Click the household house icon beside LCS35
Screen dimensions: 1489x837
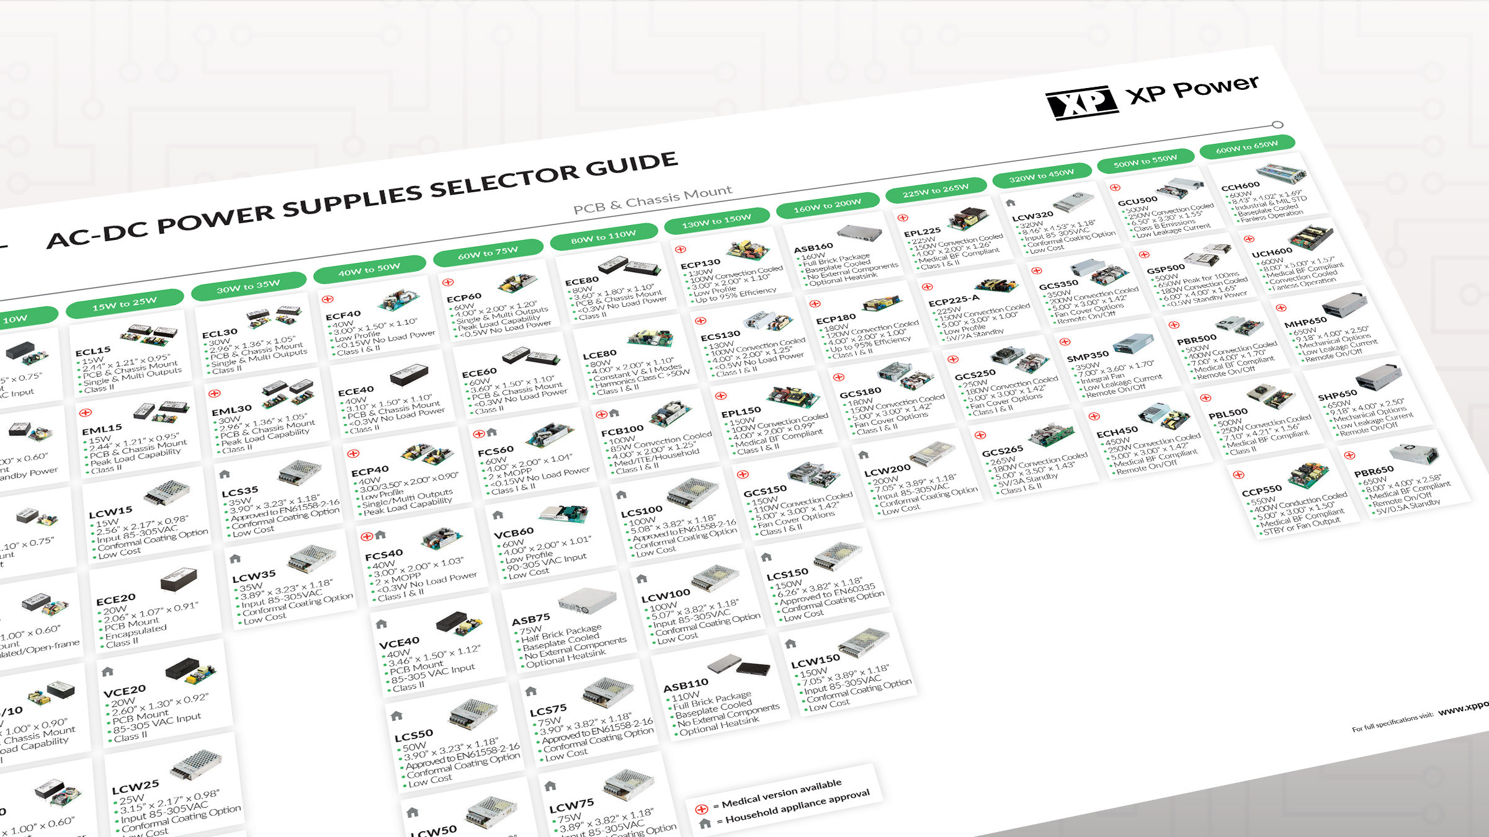point(225,474)
